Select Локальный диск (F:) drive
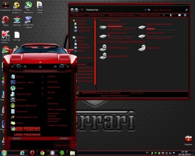 [156, 35]
